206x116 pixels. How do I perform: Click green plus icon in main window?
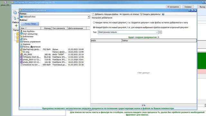click(16, 25)
